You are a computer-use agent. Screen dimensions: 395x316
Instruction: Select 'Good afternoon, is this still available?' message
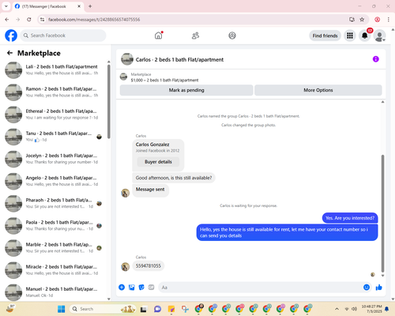click(x=174, y=178)
